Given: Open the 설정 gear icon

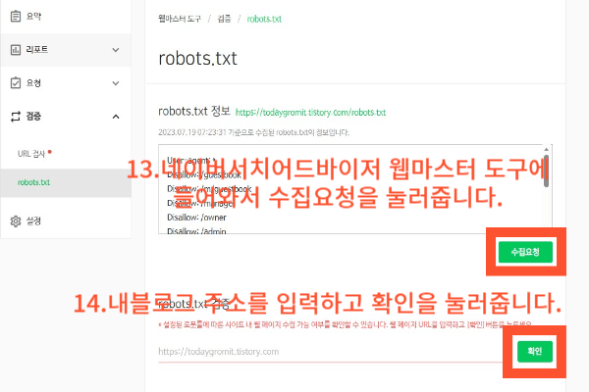Looking at the screenshot, I should [16, 220].
